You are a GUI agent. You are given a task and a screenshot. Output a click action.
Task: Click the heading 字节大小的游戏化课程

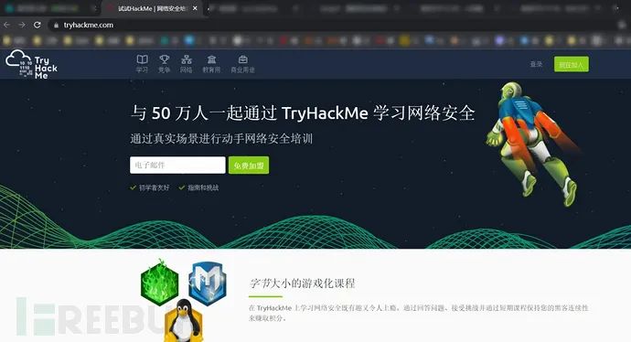point(302,283)
